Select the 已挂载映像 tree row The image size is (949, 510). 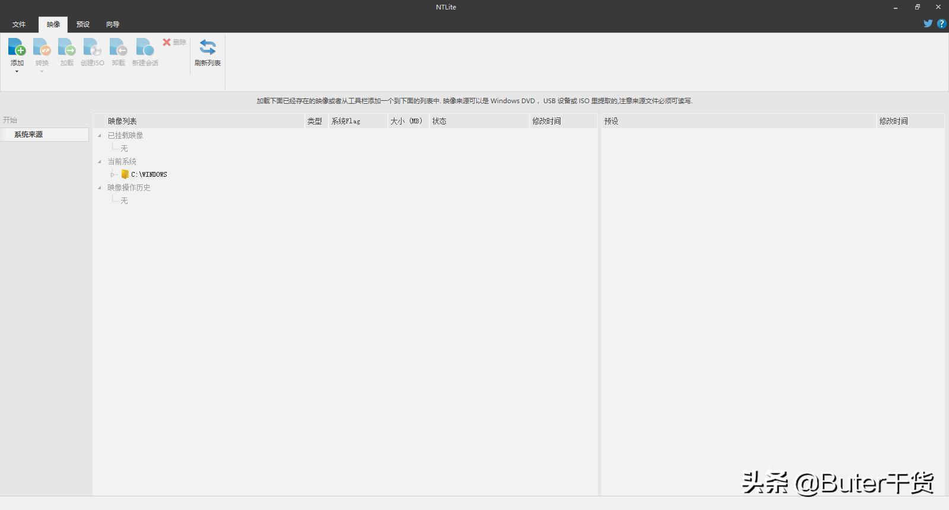tap(125, 135)
